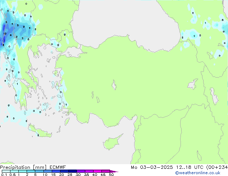This screenshot has height=176, width=228.
Task: Click the '50' legend scale label
Action: pos(111,175)
